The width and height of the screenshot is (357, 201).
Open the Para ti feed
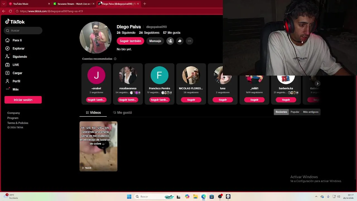[x=17, y=40]
